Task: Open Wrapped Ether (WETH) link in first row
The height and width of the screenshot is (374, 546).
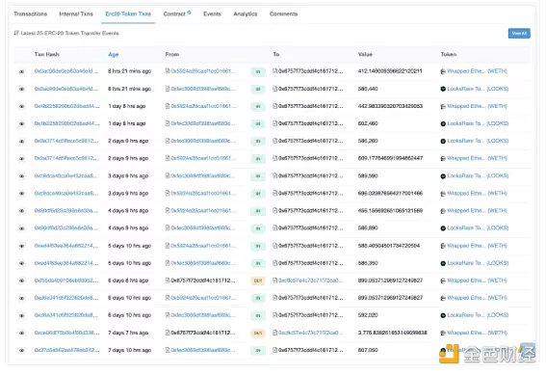Action: coord(477,71)
